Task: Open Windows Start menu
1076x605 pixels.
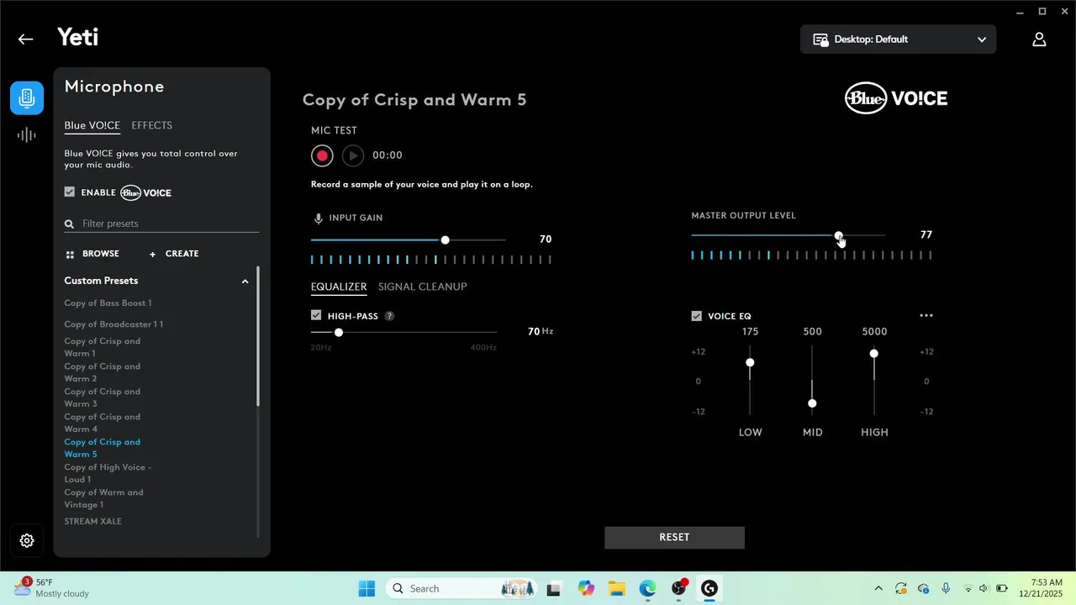Action: point(367,589)
